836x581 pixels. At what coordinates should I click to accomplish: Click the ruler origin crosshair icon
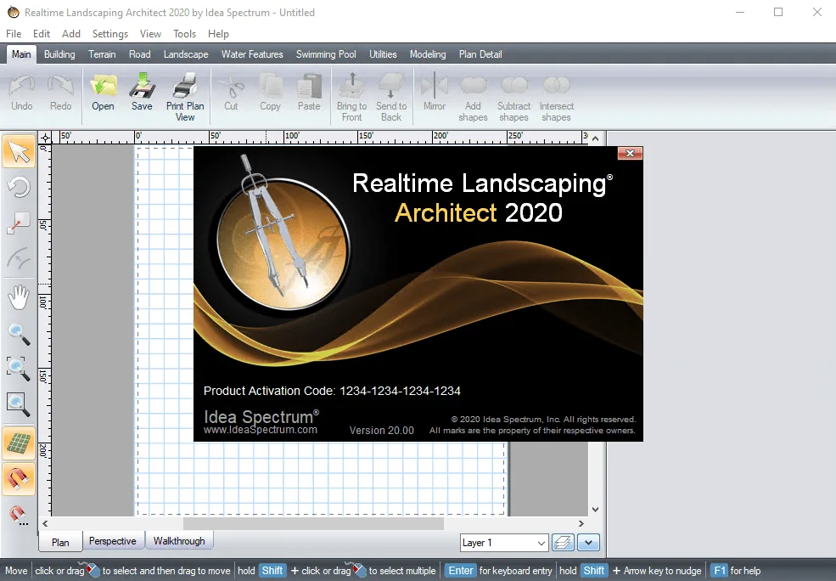click(x=45, y=138)
